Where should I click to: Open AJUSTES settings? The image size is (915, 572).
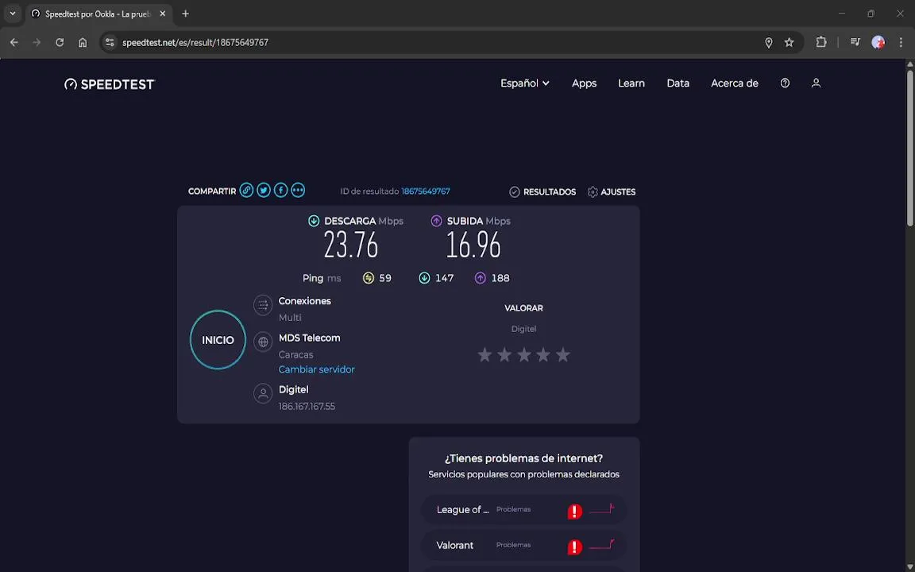(x=612, y=191)
